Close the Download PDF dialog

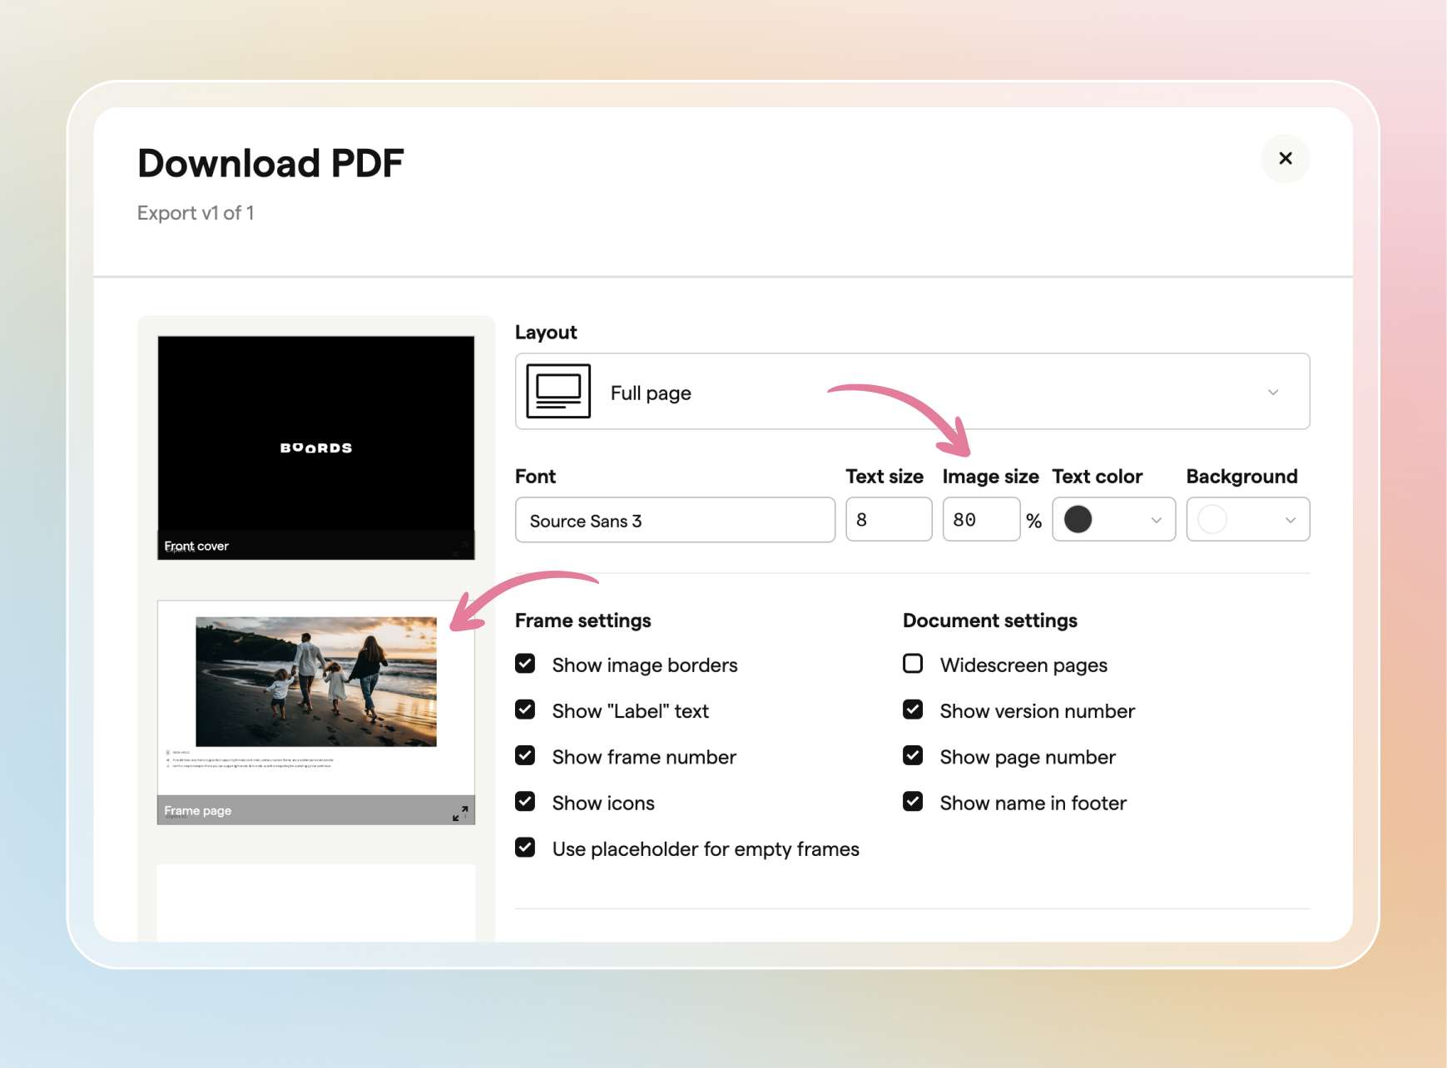[x=1285, y=158]
